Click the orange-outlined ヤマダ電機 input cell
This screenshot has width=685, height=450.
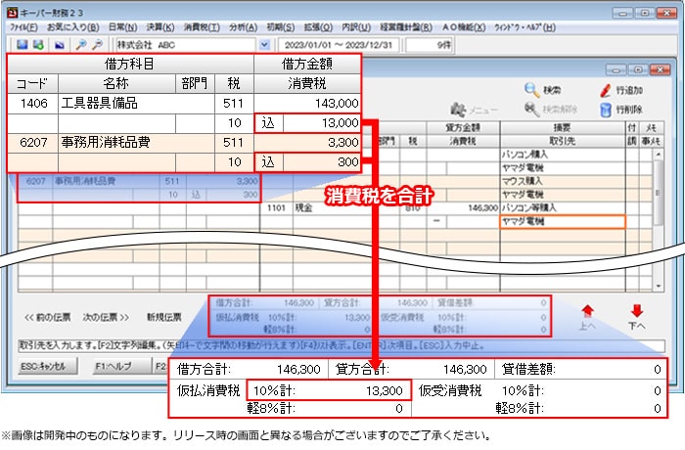(563, 221)
